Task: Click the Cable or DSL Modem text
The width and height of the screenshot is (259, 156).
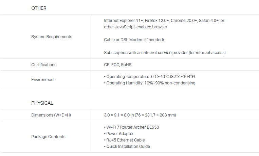Action: click(134, 40)
